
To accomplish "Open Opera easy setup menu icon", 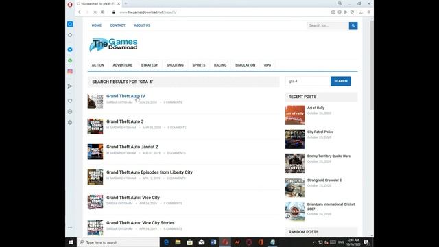I will coord(369,12).
